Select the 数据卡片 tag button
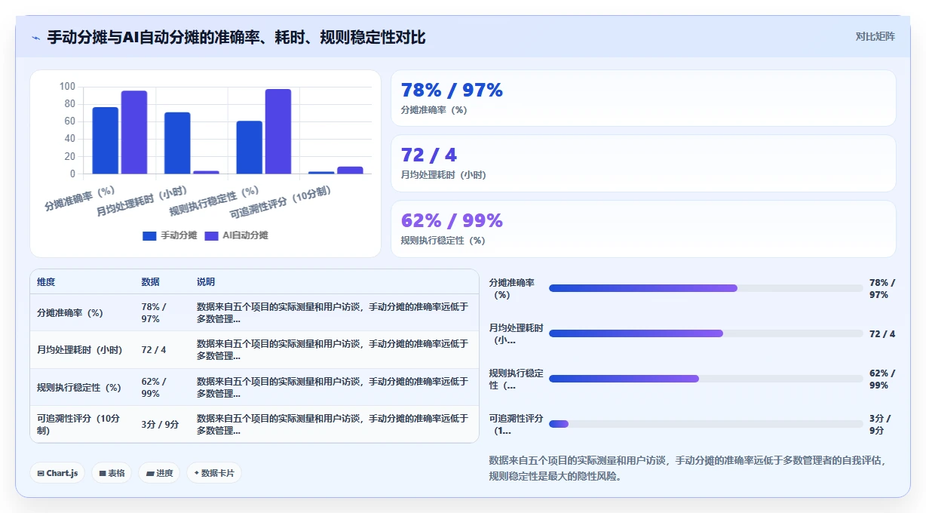This screenshot has width=926, height=513. [x=214, y=473]
